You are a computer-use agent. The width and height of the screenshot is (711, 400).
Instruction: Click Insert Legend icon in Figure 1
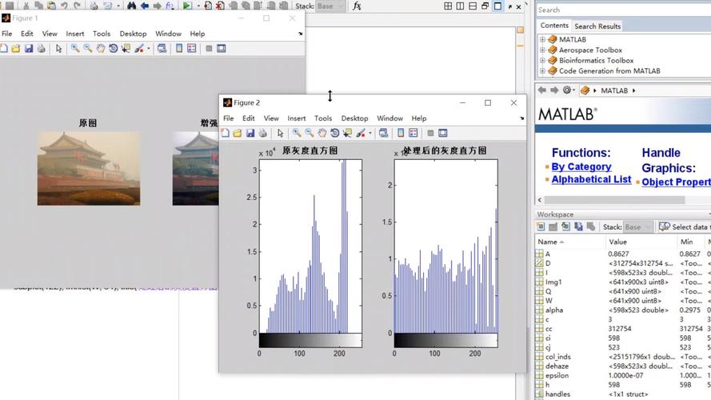[192, 49]
